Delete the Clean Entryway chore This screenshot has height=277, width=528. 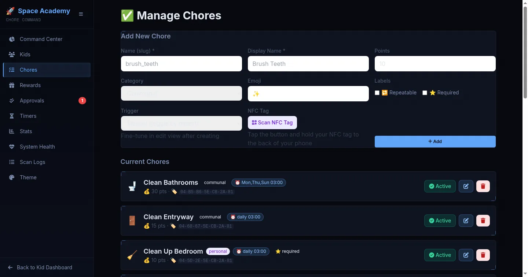click(x=483, y=221)
